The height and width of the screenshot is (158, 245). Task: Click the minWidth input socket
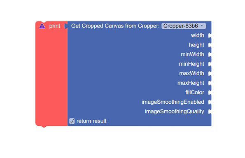(210, 54)
